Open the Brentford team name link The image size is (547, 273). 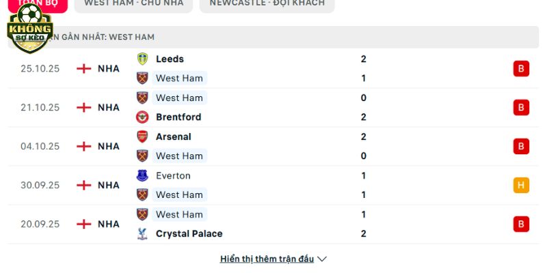point(178,117)
